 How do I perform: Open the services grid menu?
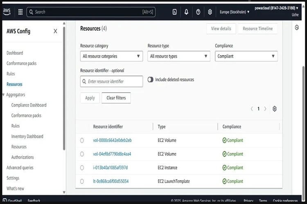pyautogui.click(x=20, y=12)
